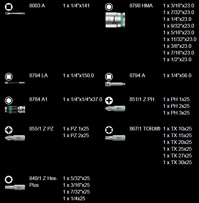Click the product name 8794 A
199x203 pixels.
point(137,76)
